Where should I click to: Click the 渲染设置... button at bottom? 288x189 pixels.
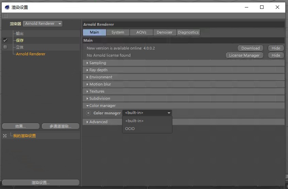(40, 183)
